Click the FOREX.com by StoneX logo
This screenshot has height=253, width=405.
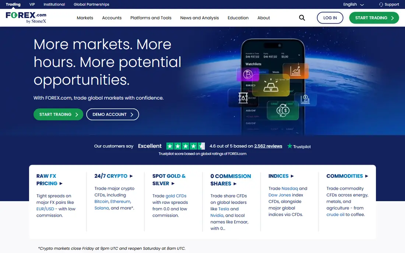26,18
